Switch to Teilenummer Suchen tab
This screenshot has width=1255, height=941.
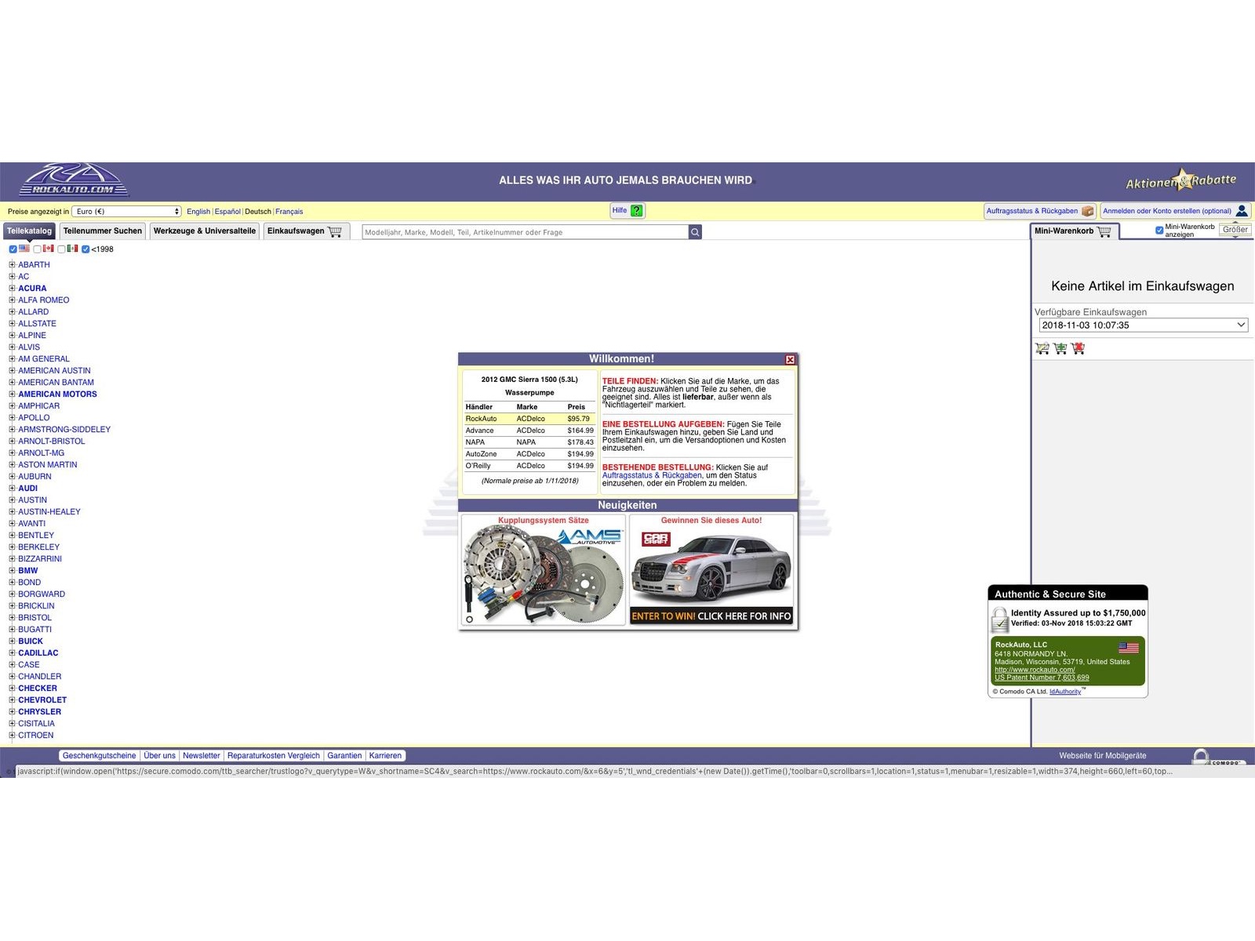[103, 231]
